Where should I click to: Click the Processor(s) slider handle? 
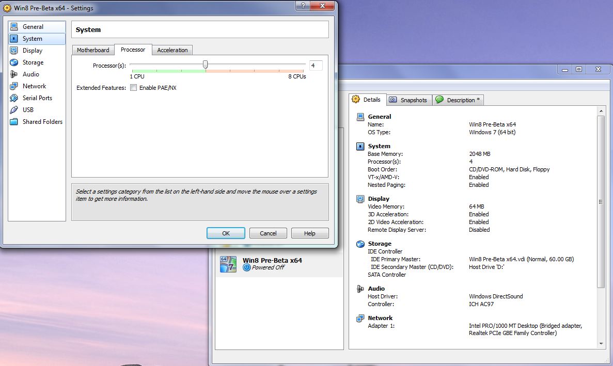206,65
